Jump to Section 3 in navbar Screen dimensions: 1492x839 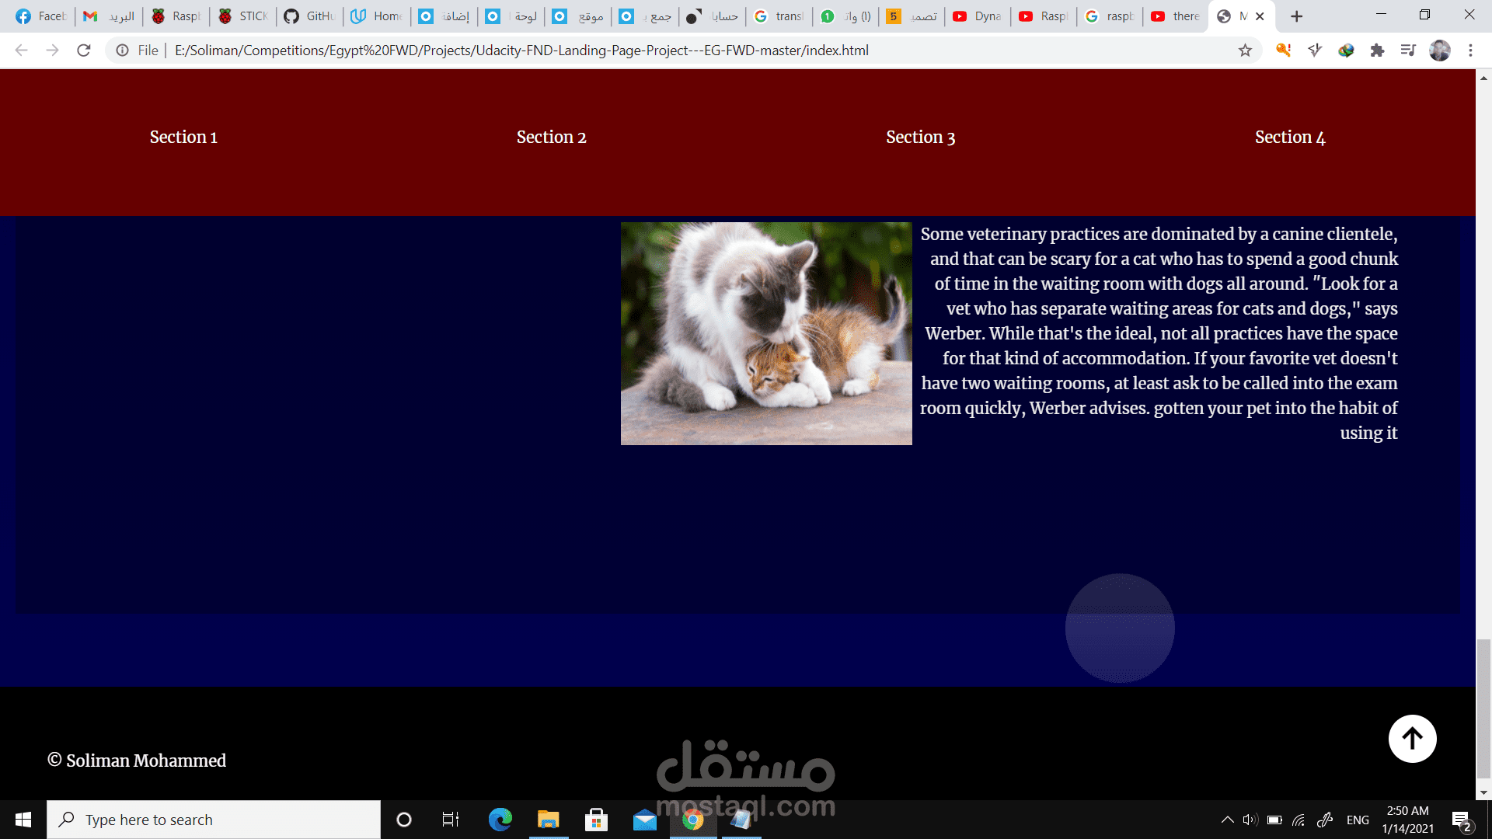[x=920, y=138]
